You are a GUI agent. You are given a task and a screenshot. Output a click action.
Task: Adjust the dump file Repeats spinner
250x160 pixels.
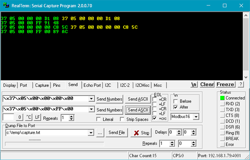coord(172,144)
